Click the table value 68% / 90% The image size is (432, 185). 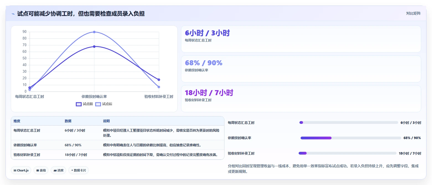pos(73,145)
